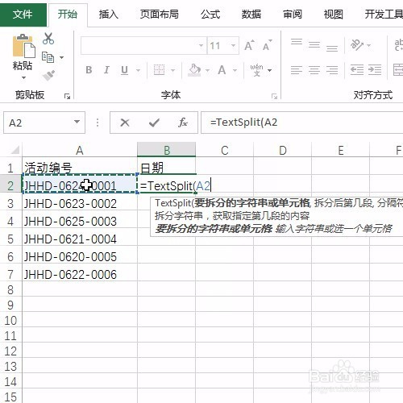Open the 剪贴板 dialog launcher
Image resolution: width=403 pixels, height=403 pixels.
(67, 96)
